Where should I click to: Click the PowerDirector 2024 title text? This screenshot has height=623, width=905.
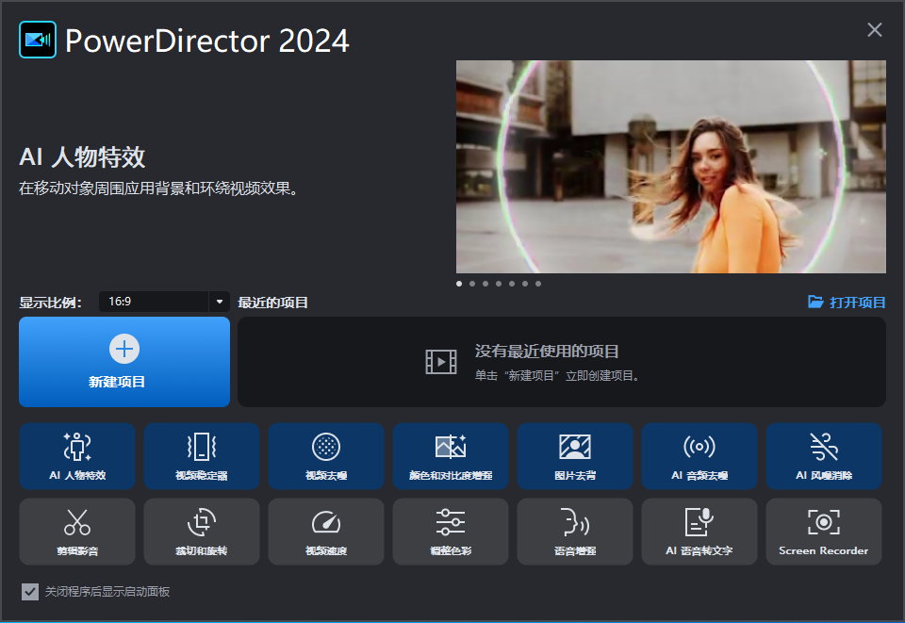(x=206, y=41)
